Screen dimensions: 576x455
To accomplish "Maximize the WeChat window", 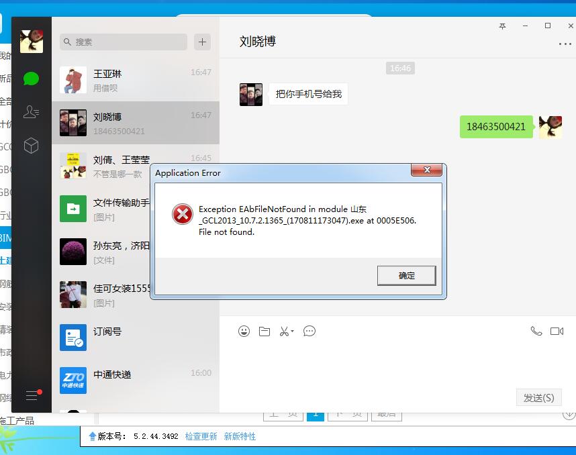I will point(548,26).
